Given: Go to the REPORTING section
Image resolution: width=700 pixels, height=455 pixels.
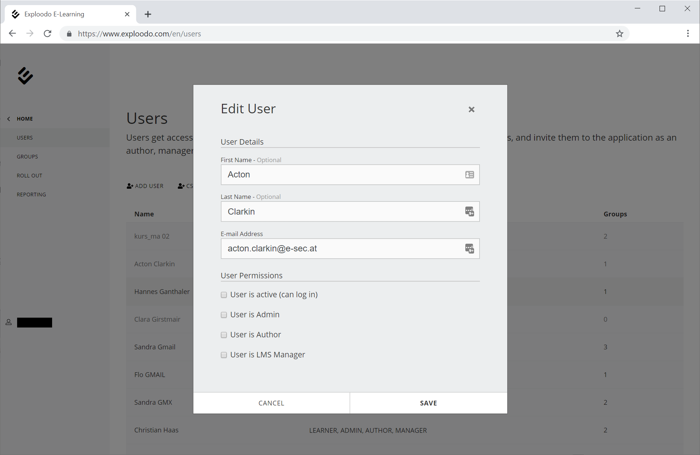Looking at the screenshot, I should click(x=31, y=195).
